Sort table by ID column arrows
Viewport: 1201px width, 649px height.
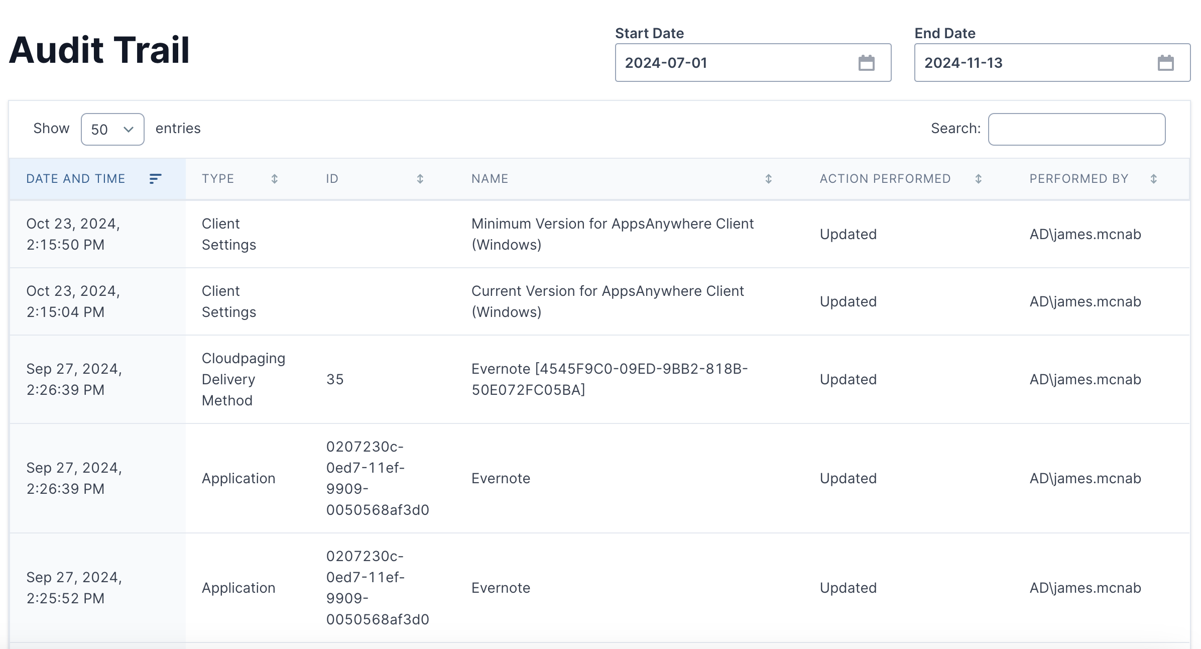point(420,179)
